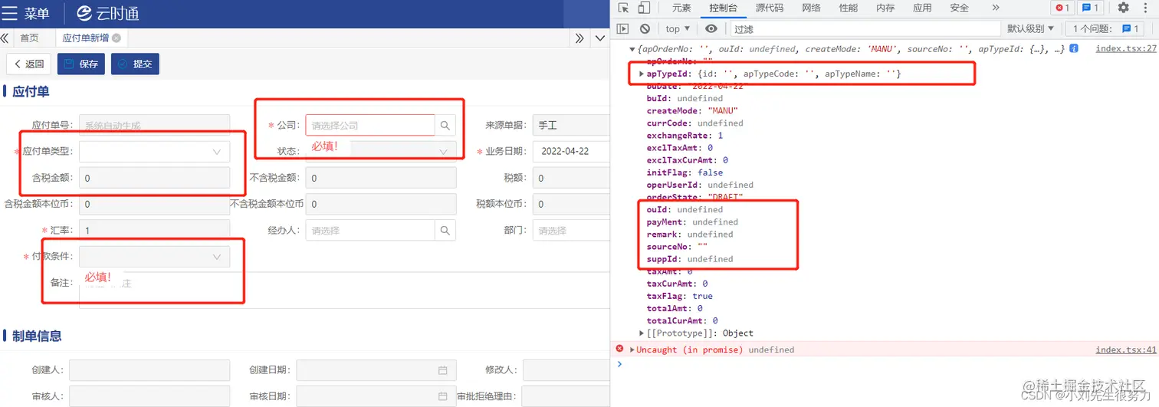The image size is (1159, 407).
Task: Switch to the 性能 DevTools tab
Action: [x=849, y=8]
